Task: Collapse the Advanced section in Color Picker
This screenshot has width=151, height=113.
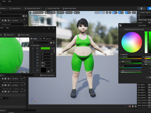Action: click(x=121, y=55)
